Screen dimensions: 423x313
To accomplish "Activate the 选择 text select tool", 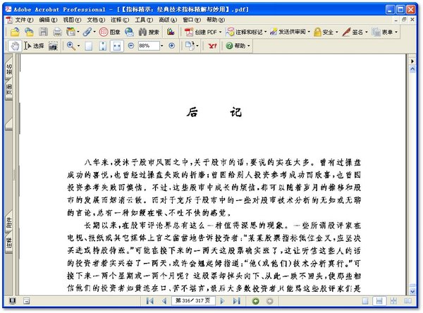I will click(x=34, y=46).
